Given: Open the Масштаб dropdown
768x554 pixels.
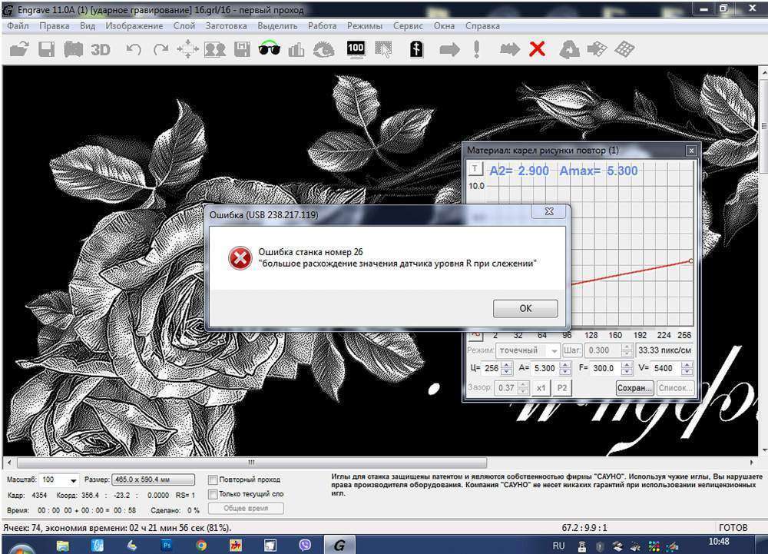Looking at the screenshot, I should pyautogui.click(x=73, y=479).
